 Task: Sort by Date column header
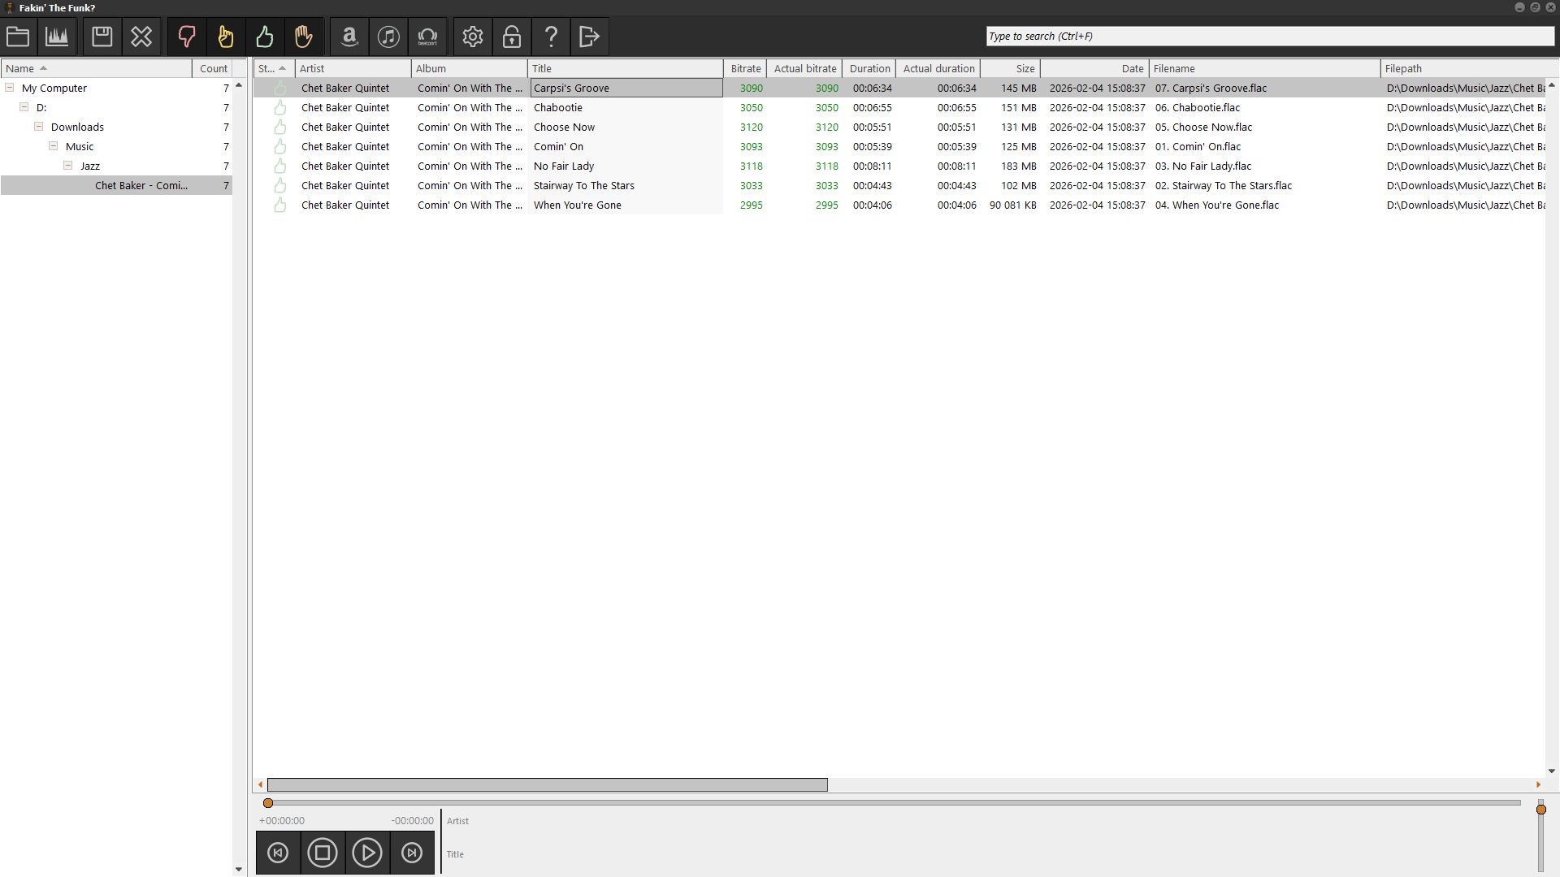1095,68
